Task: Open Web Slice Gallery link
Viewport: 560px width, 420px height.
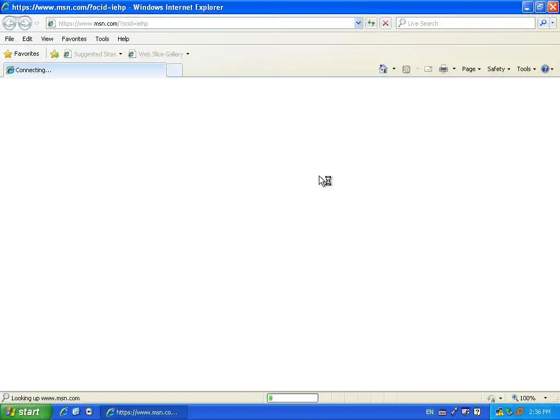Action: [x=156, y=54]
